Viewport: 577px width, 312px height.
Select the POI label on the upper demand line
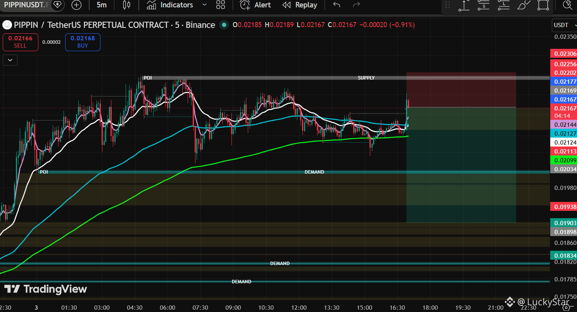(44, 172)
